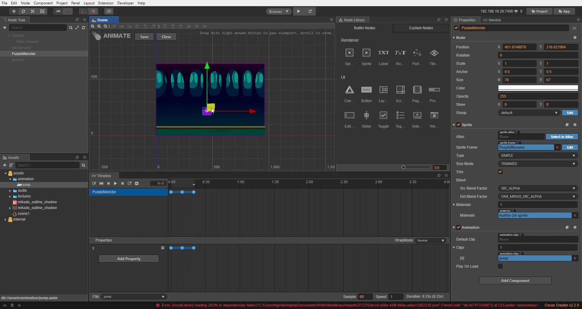Open the WrapMode dropdown
Viewport: 582px width, 309px height.
pos(430,240)
